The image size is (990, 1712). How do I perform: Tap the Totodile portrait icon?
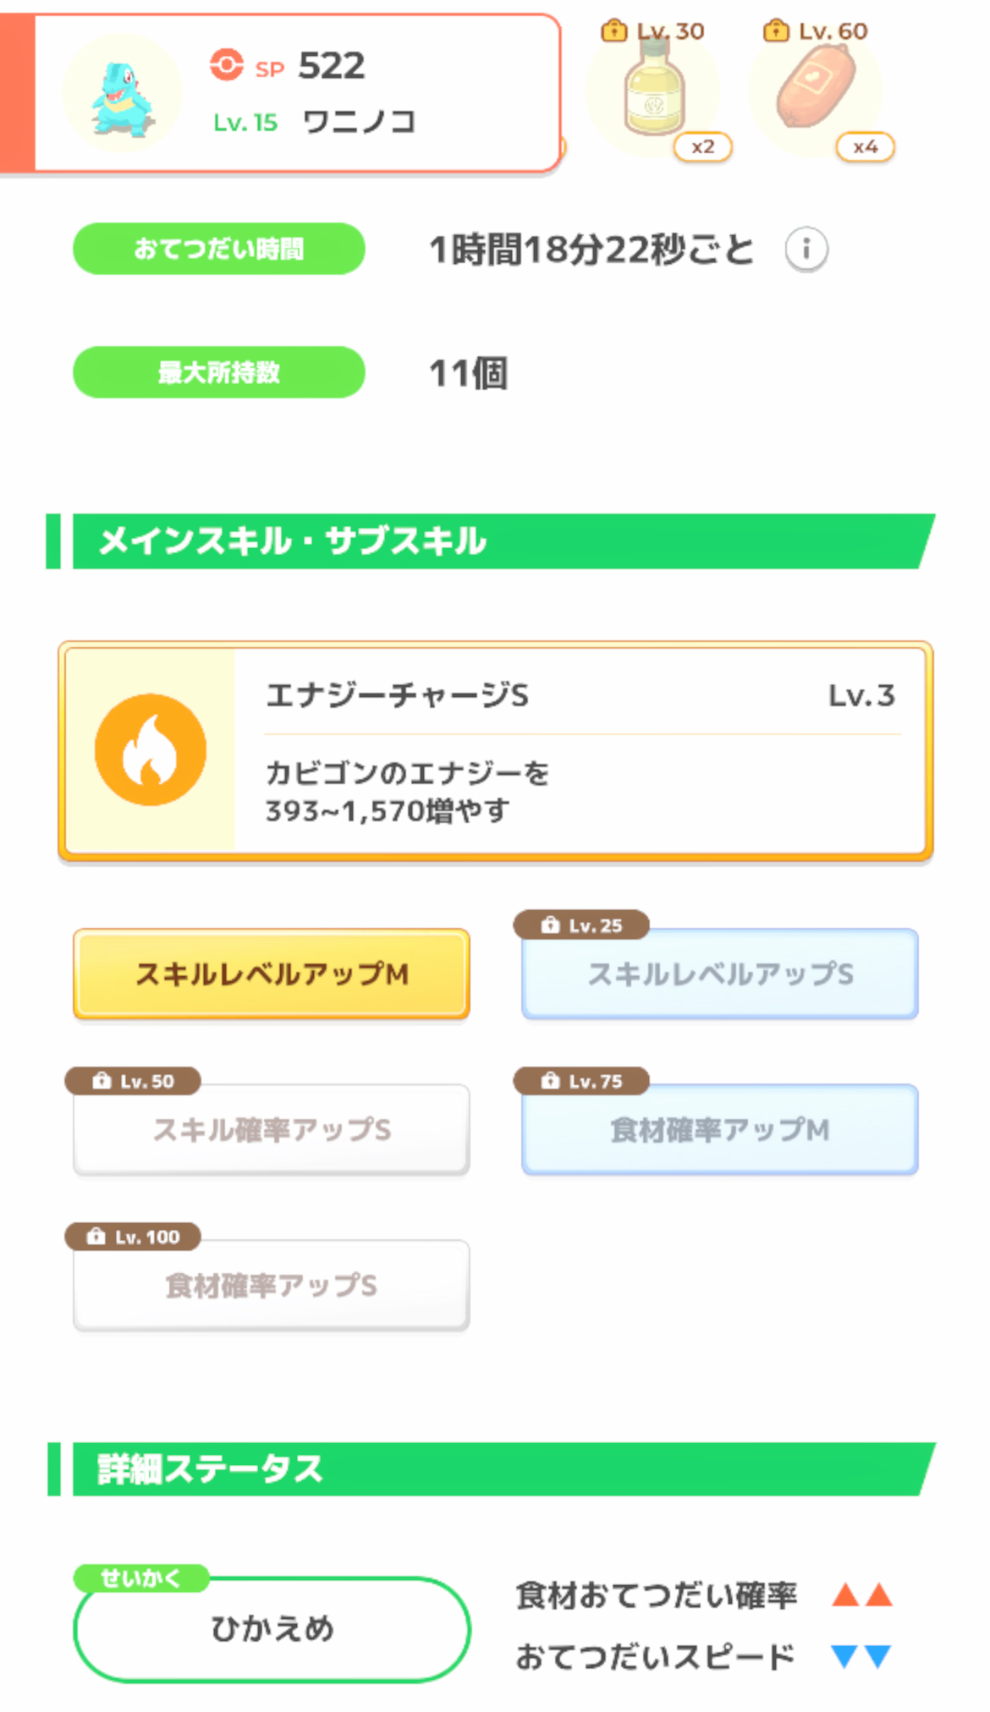123,93
